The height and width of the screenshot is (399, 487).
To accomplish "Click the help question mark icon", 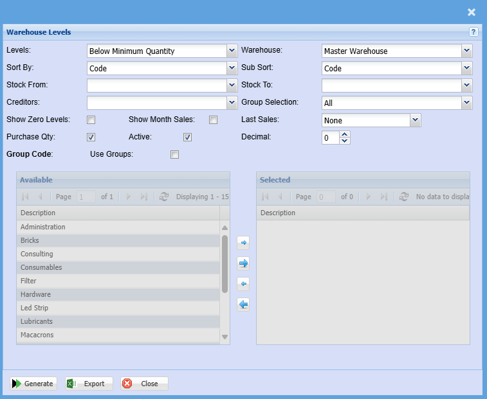I will 473,31.
